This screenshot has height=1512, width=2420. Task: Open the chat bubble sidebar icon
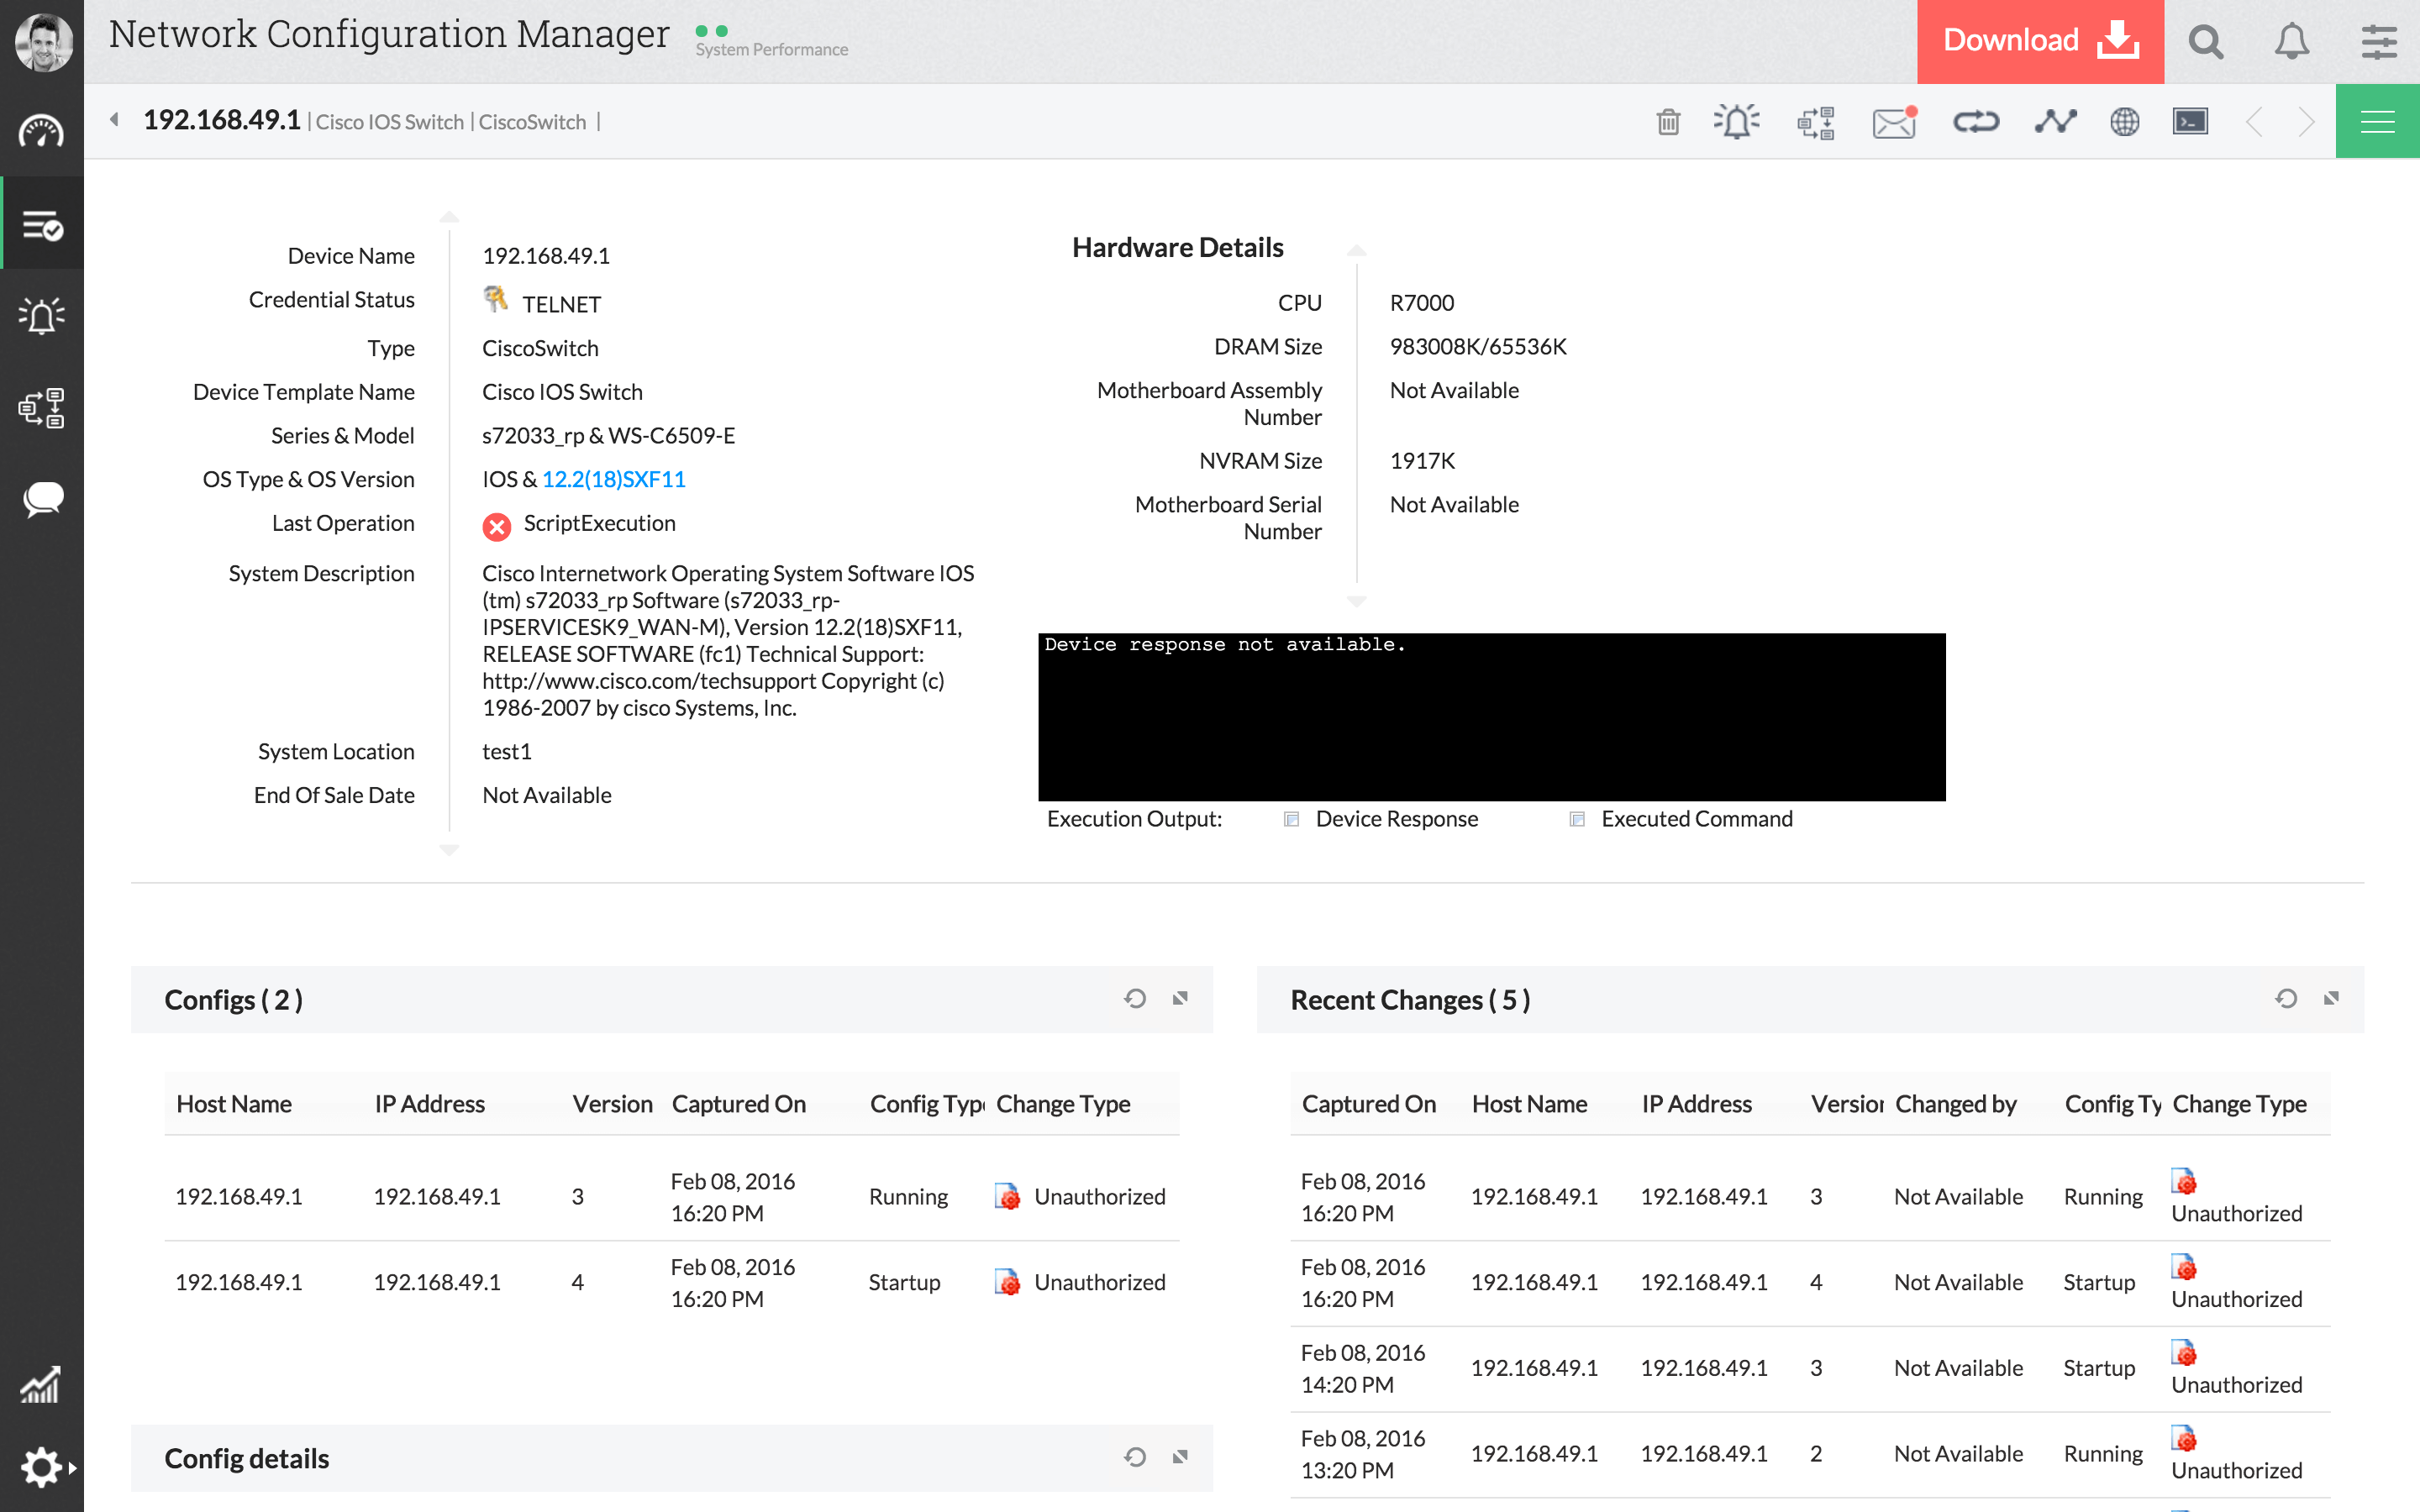coord(42,498)
